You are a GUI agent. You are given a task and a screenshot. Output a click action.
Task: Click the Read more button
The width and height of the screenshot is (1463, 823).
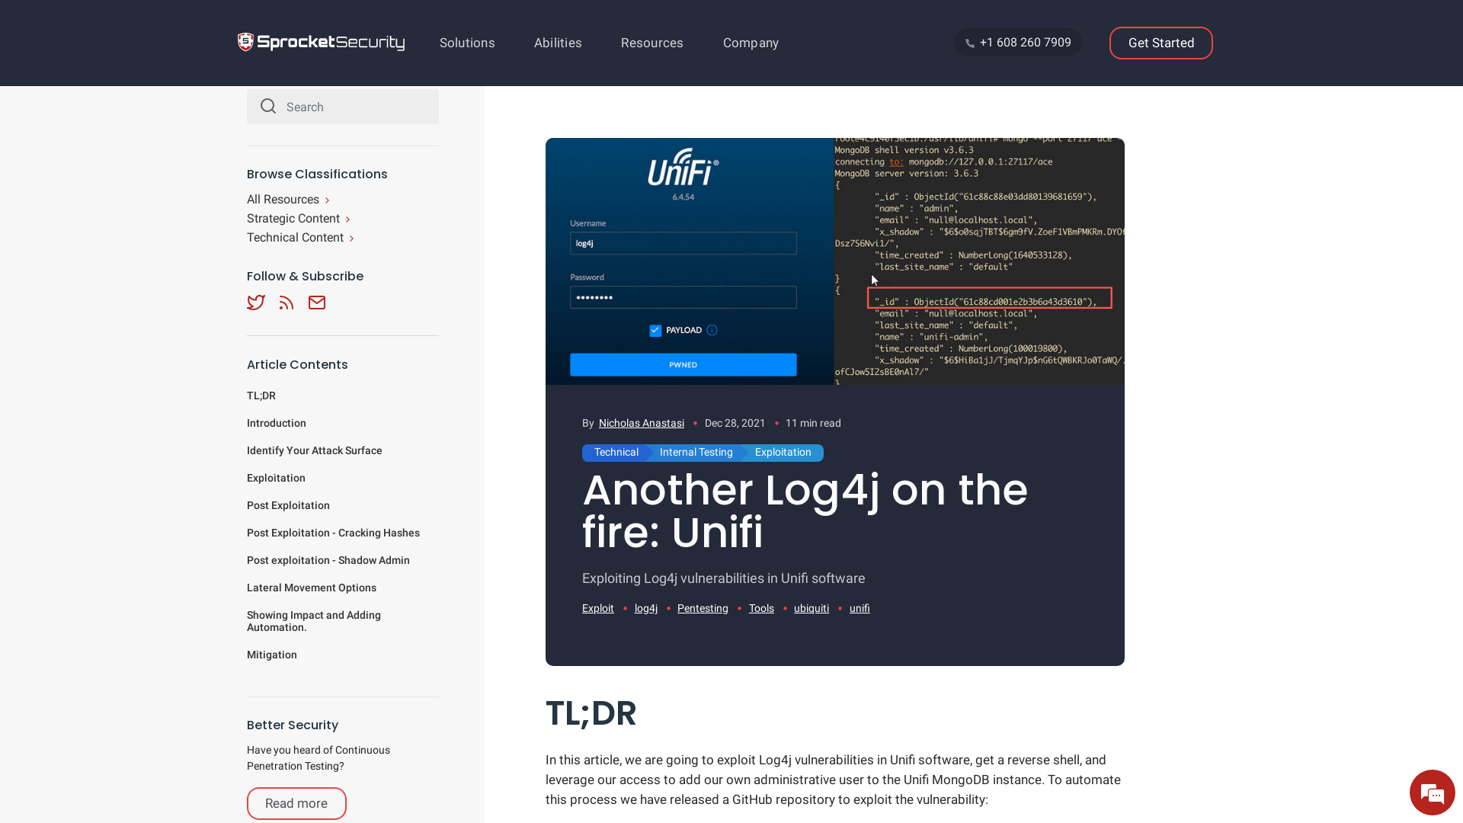point(296,803)
